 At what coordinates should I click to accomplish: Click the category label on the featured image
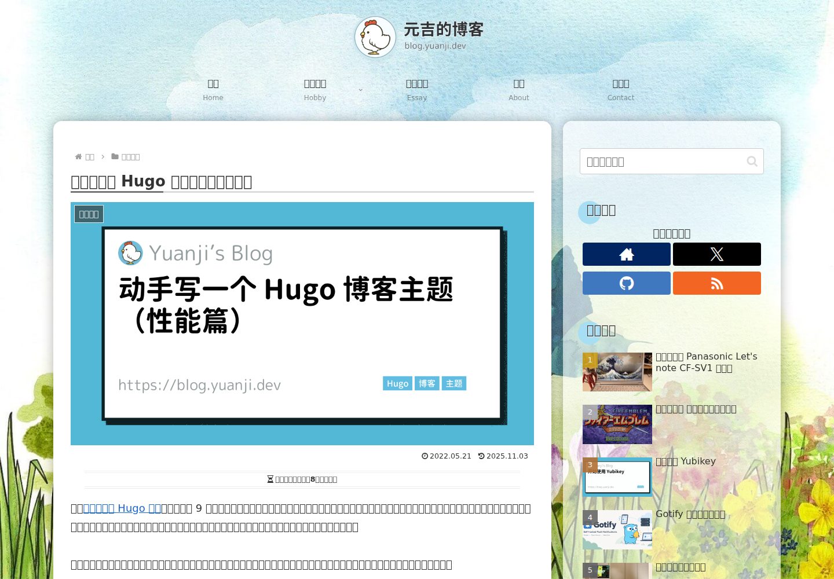tap(89, 214)
